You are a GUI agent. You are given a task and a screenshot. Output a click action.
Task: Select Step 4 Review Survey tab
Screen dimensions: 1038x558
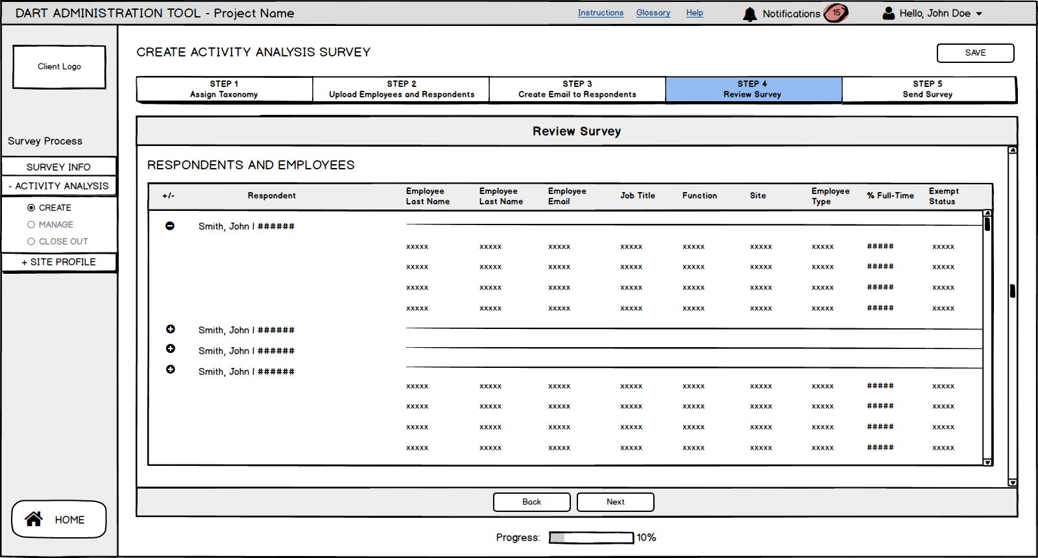[754, 90]
